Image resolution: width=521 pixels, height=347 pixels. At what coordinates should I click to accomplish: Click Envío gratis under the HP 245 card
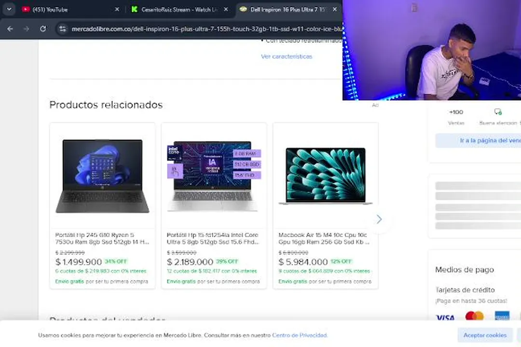pyautogui.click(x=69, y=281)
